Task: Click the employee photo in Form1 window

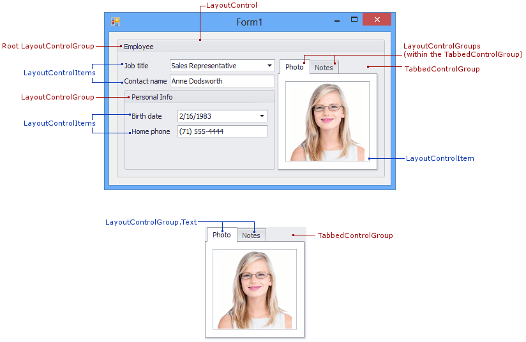Action: 327,121
